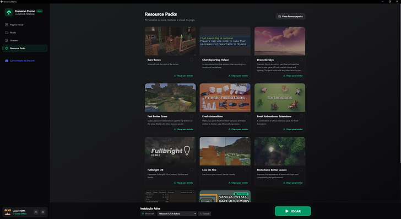Open the Motschen's Better Leaves thumbnail

click(x=280, y=151)
